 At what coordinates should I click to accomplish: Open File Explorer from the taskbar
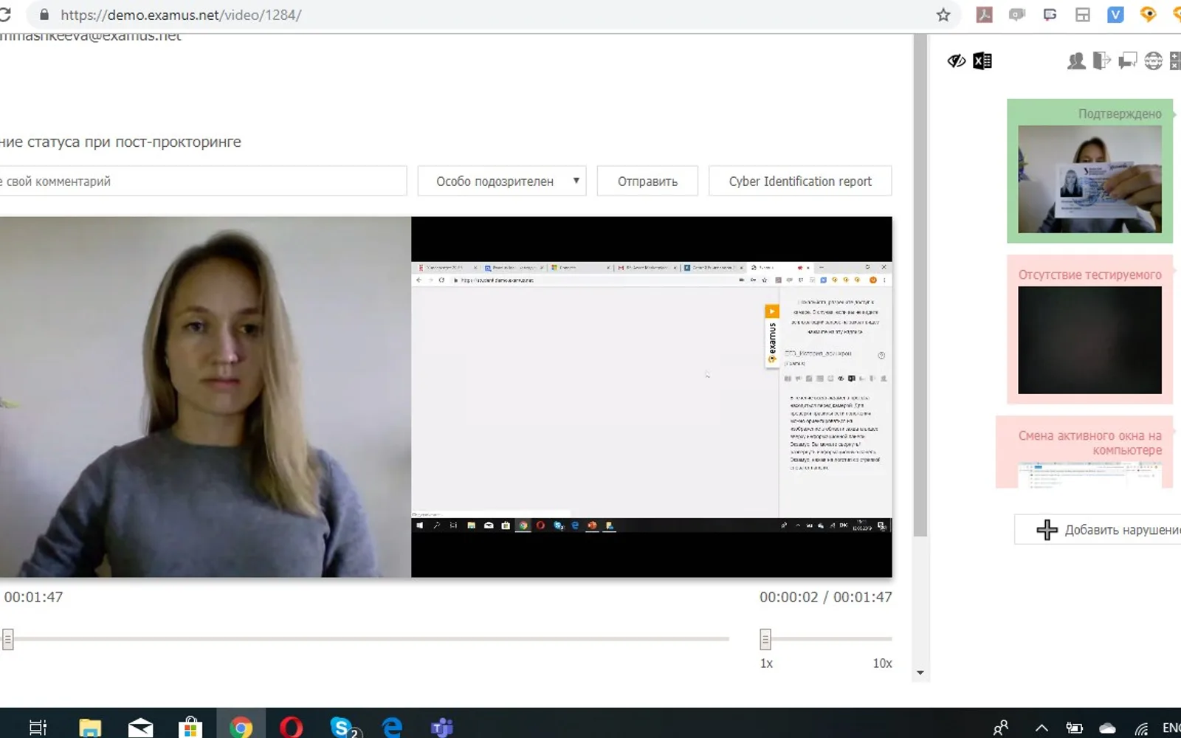coord(89,728)
